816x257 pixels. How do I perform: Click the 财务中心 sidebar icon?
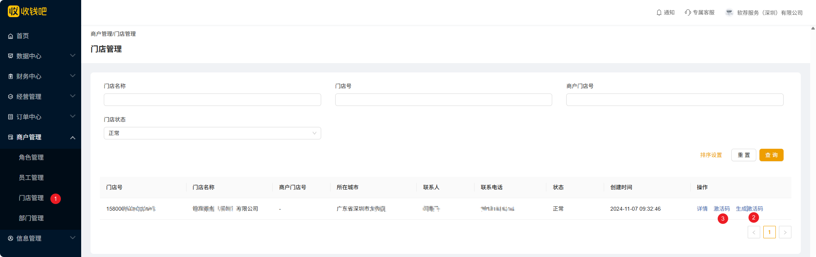11,76
